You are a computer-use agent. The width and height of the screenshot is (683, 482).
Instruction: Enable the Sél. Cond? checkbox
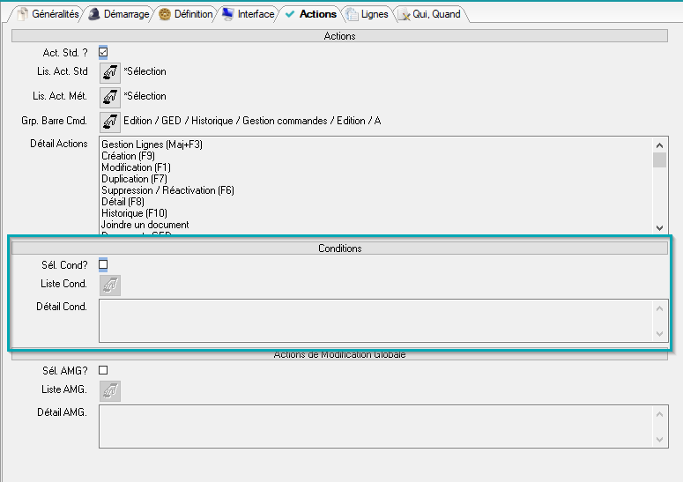pos(103,264)
